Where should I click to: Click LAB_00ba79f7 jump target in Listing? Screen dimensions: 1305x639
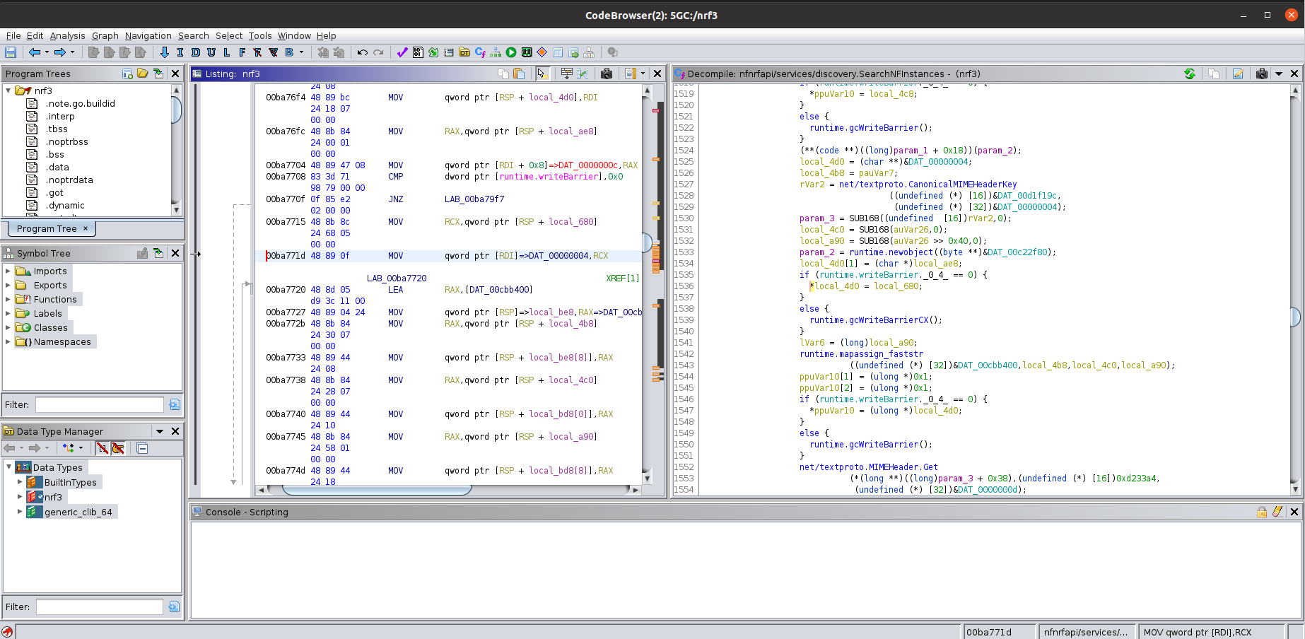coord(474,199)
